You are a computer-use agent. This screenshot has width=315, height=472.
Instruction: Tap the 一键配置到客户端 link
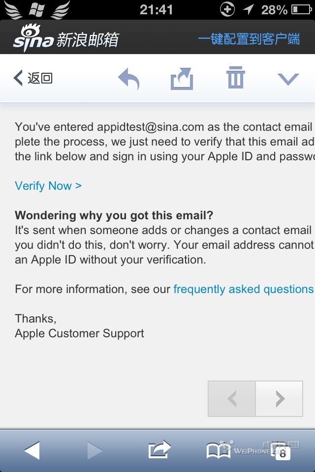pyautogui.click(x=249, y=39)
